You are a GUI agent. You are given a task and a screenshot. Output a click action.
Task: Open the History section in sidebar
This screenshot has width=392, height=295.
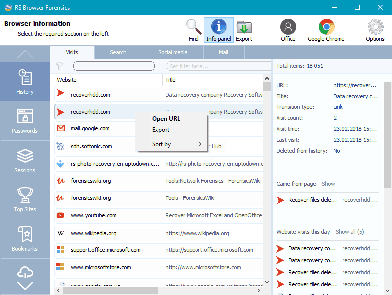click(25, 82)
